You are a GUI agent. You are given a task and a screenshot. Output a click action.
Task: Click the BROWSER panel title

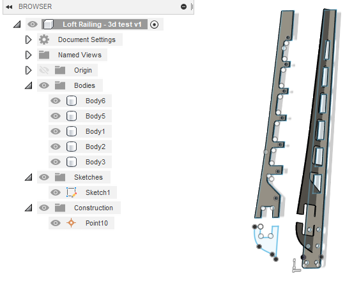click(35, 7)
